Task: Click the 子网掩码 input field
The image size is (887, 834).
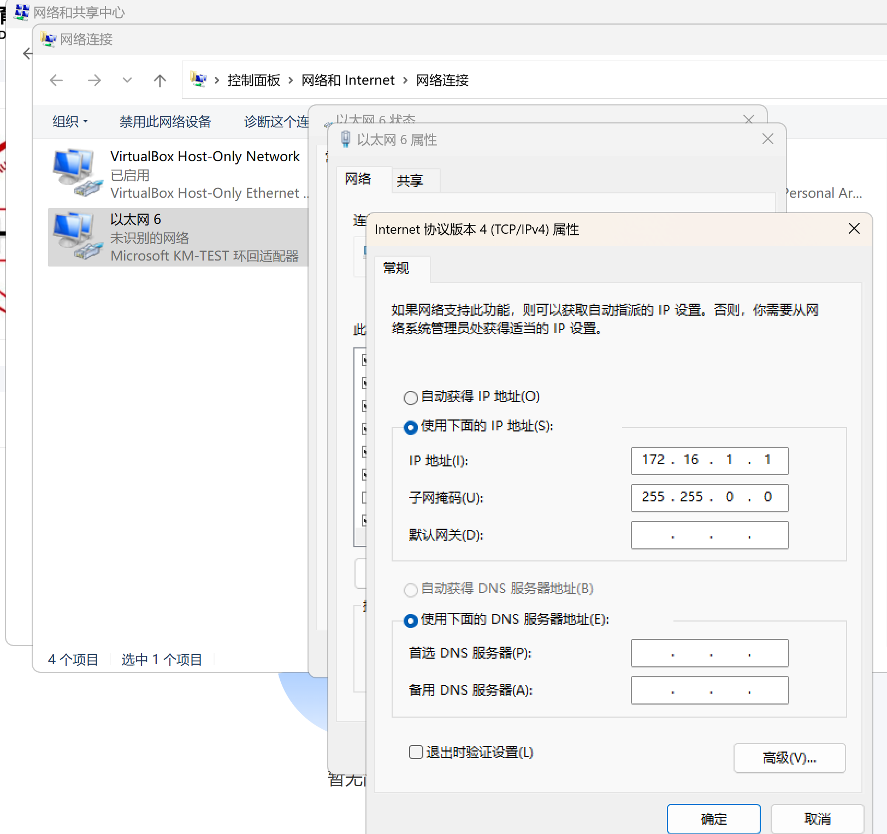Action: pyautogui.click(x=709, y=498)
